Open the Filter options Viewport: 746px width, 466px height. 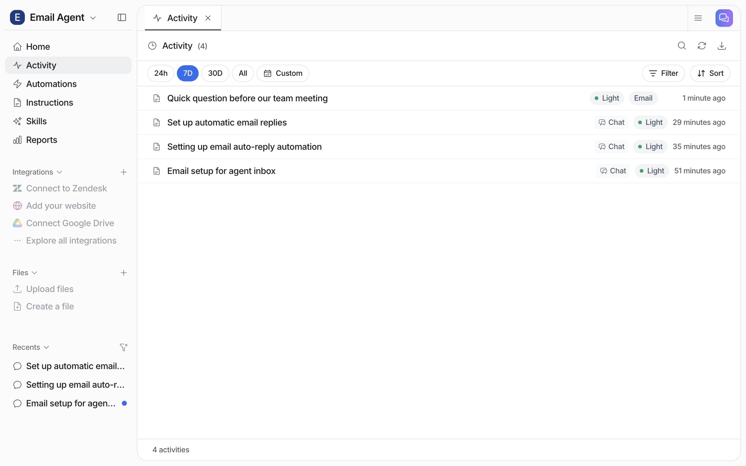coord(663,73)
